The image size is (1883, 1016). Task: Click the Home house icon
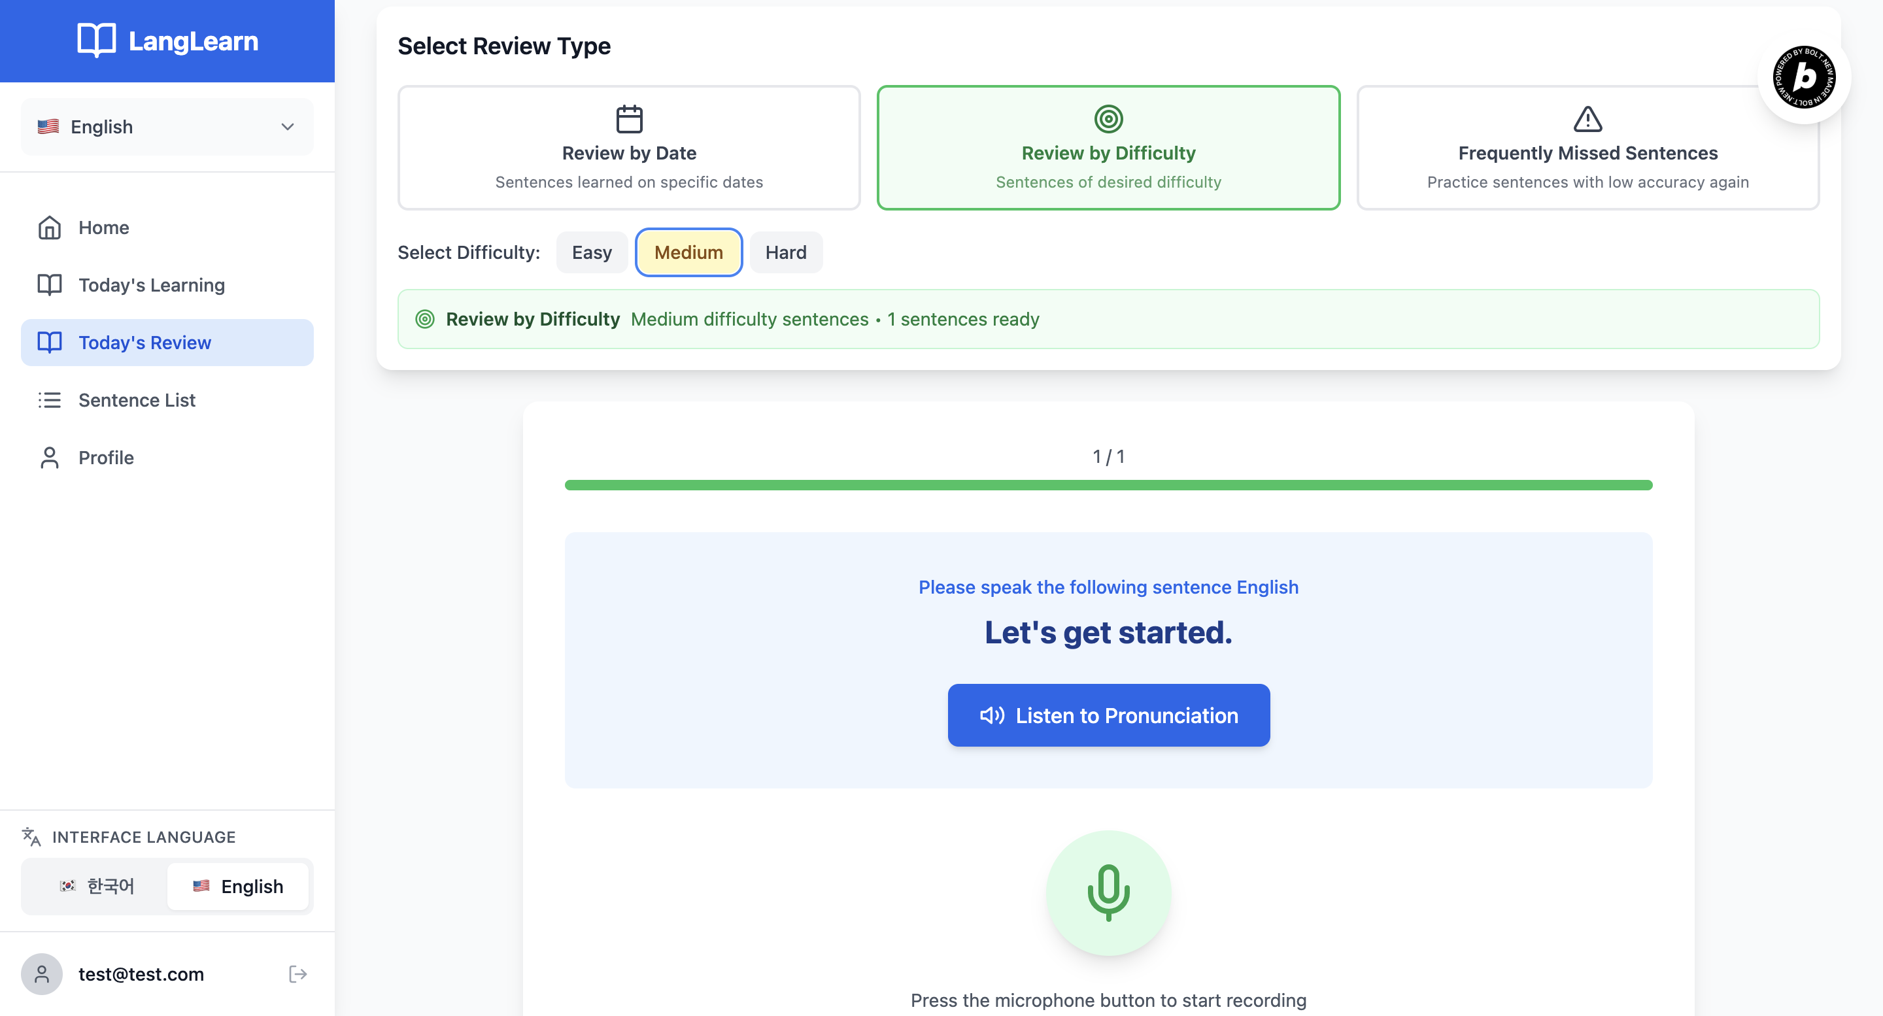click(49, 228)
